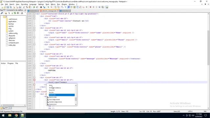Choose 'button' in the autocomplete list
Image resolution: width=210 pixels, height=118 pixels.
click(x=62, y=95)
